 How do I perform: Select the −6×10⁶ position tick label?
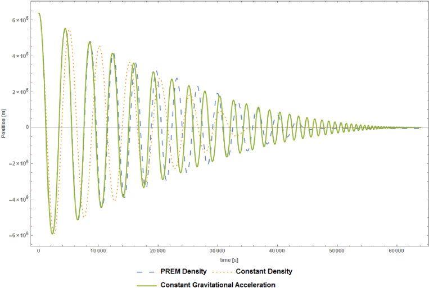(x=19, y=235)
